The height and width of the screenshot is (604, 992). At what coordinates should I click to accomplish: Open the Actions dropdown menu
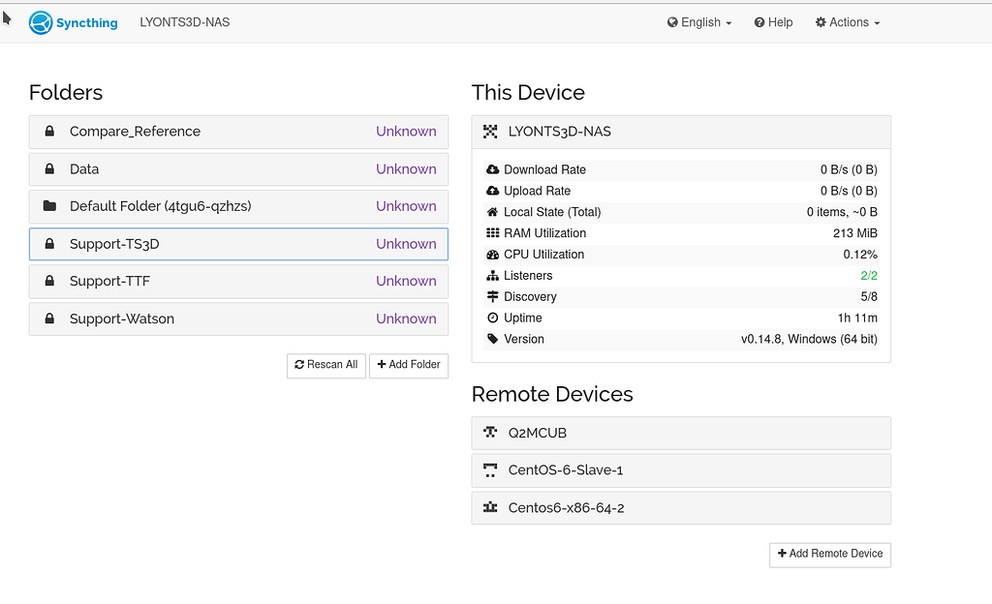tap(848, 22)
